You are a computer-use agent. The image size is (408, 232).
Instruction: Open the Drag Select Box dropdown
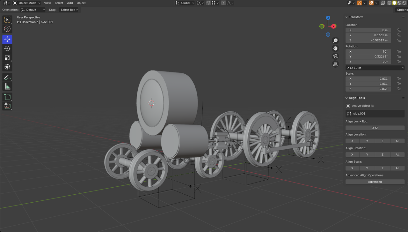coord(69,10)
